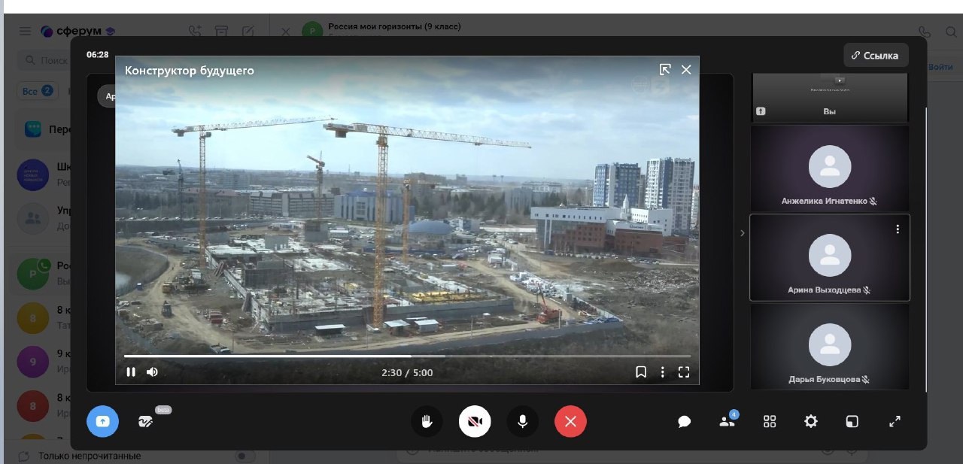This screenshot has width=963, height=464.
Task: Click the 2:30 / 5:00 time display
Action: (x=407, y=372)
